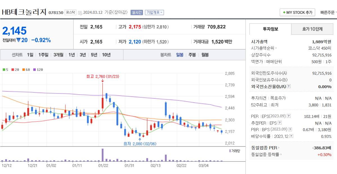The width and height of the screenshot is (337, 174).
Task: Click the -386.83배 sector PER value
Action: (x=322, y=148)
